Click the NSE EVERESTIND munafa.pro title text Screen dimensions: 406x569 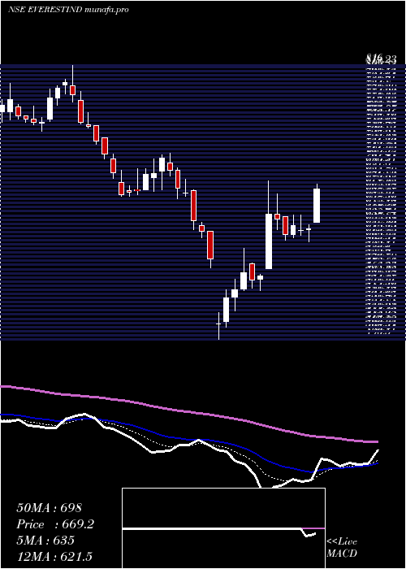[68, 10]
